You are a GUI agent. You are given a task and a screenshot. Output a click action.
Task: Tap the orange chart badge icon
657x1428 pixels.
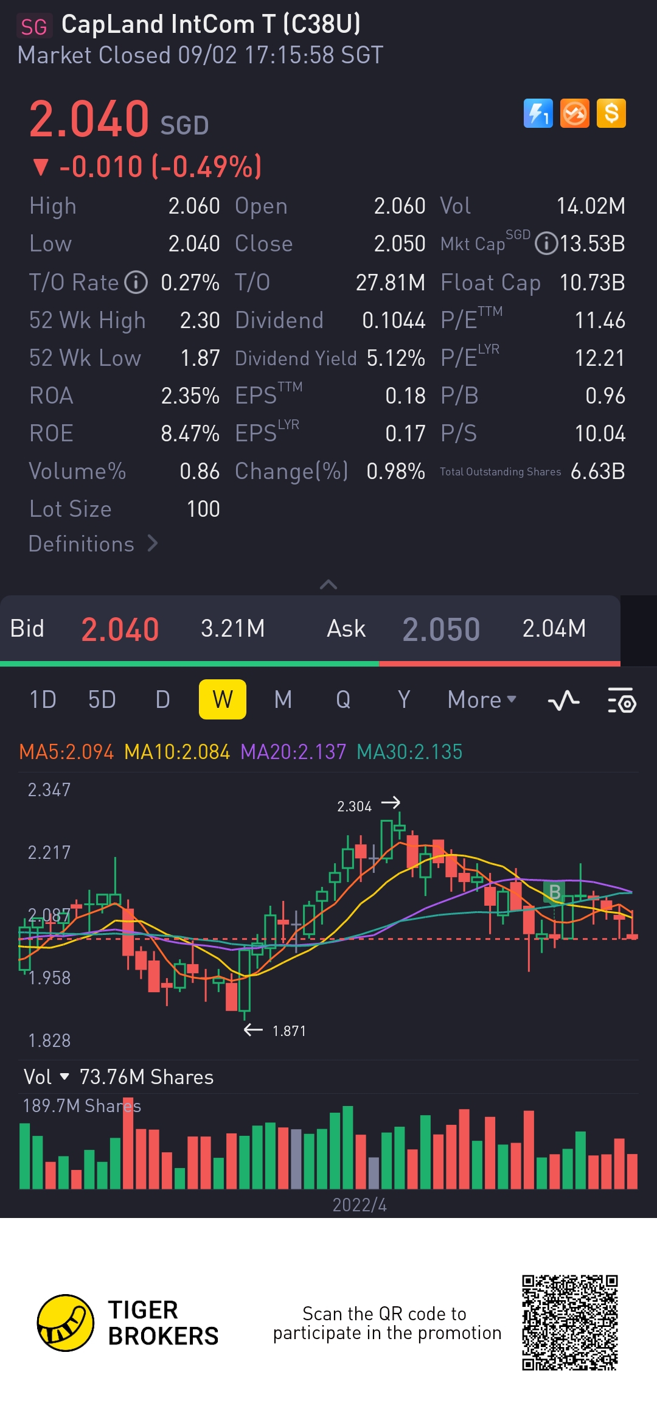(x=575, y=113)
